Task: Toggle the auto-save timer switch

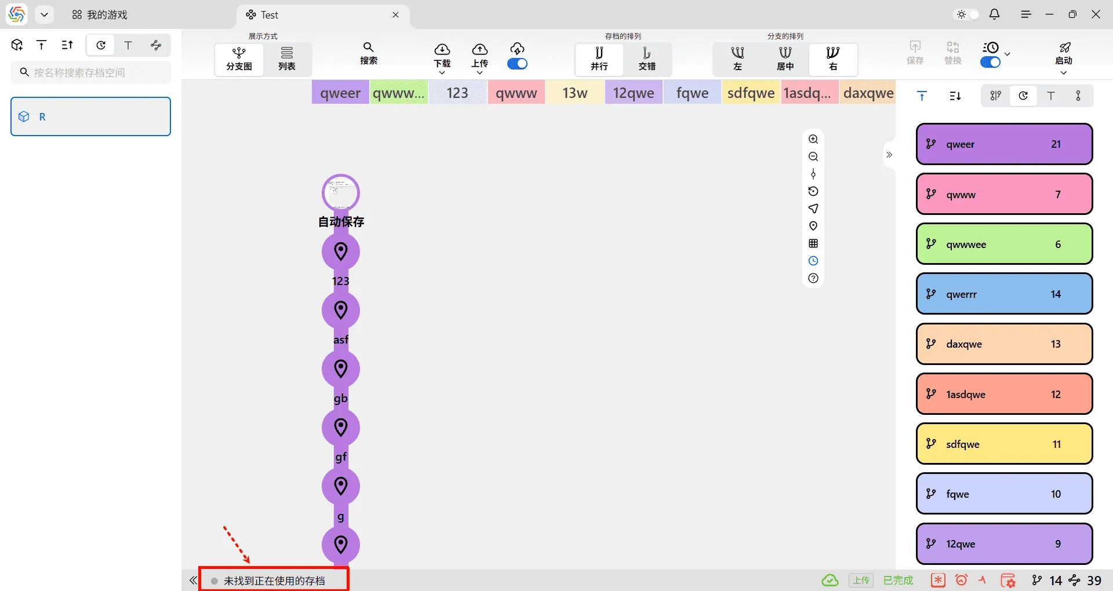Action: pos(990,62)
